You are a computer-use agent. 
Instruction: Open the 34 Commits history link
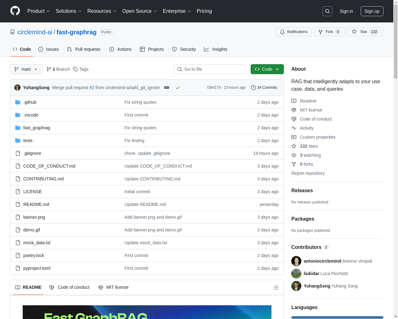pos(264,88)
